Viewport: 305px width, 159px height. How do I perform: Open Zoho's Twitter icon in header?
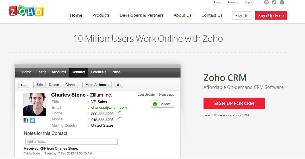click(x=274, y=3)
